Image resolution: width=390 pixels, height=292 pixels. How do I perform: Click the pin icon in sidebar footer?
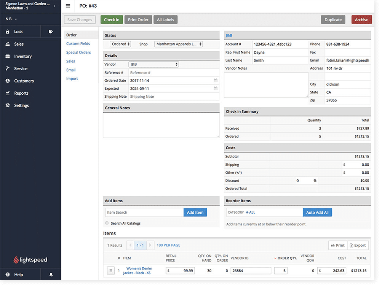click(x=51, y=275)
